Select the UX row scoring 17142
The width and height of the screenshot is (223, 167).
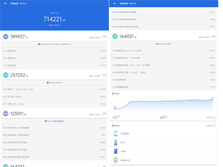tap(164, 87)
